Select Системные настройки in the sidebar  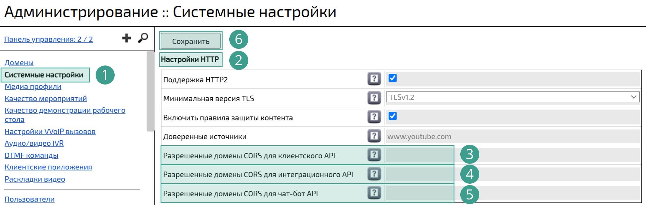pos(44,75)
